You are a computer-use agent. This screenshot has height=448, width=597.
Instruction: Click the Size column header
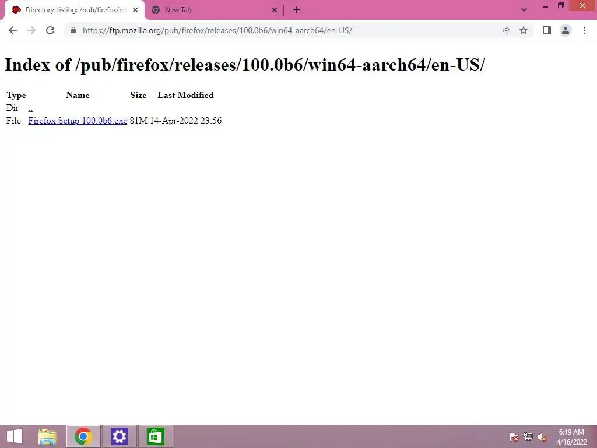(x=138, y=95)
